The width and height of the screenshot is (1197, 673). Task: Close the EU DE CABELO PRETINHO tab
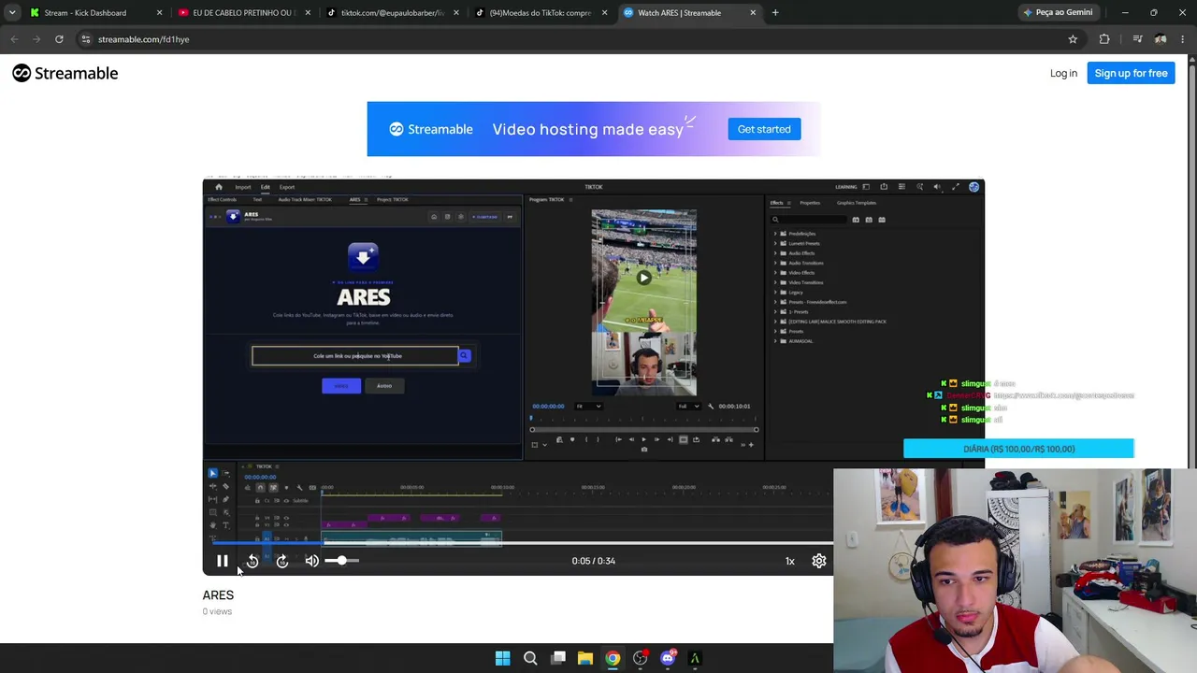click(308, 13)
